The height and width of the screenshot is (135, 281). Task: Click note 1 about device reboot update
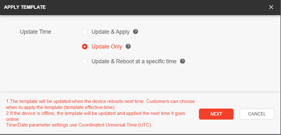[x=100, y=104]
